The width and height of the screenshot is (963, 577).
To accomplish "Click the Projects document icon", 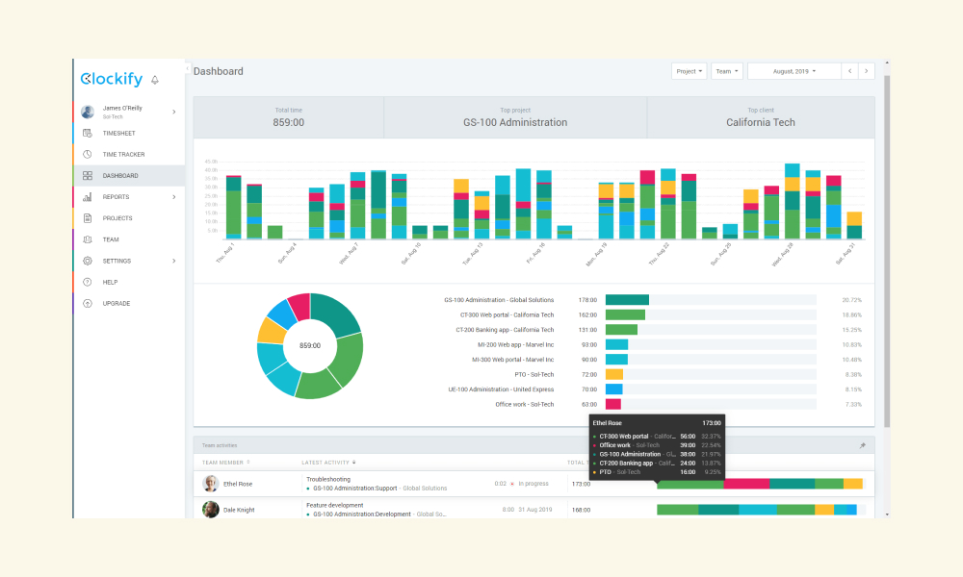I will 88,218.
